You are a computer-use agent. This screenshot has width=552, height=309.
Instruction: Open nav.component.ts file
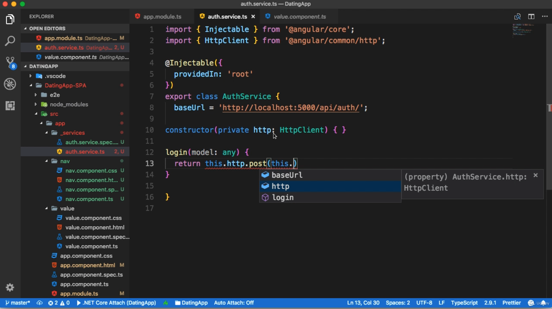75,199
